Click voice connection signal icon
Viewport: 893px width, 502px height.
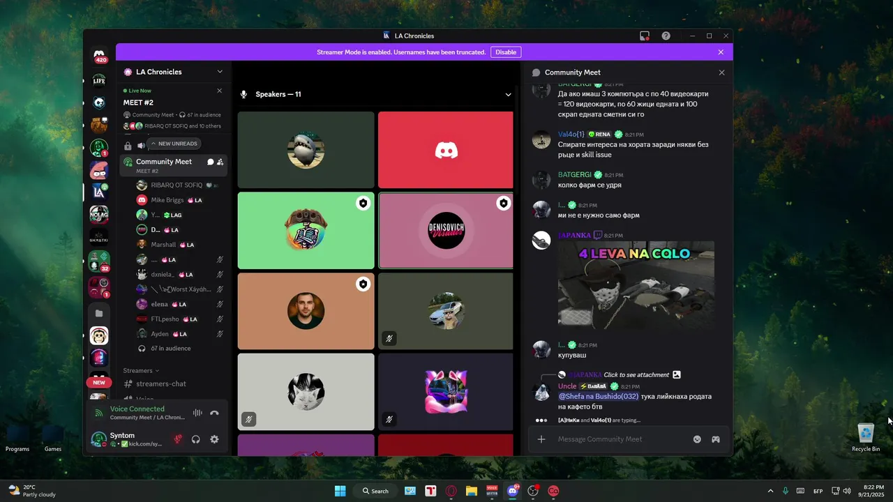click(x=99, y=413)
